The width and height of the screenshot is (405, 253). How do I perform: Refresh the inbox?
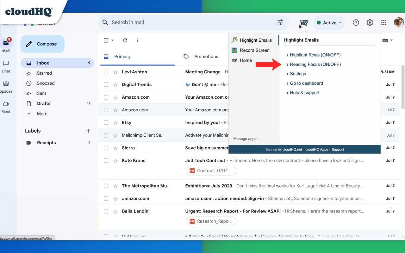(x=125, y=40)
